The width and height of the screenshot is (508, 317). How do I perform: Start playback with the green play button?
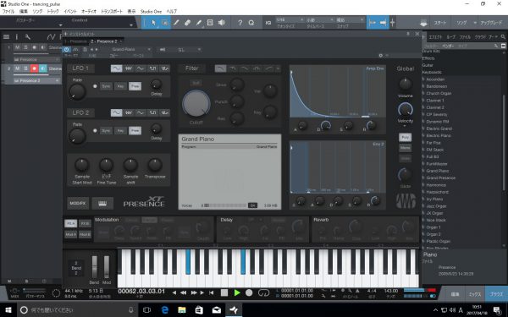click(x=237, y=292)
